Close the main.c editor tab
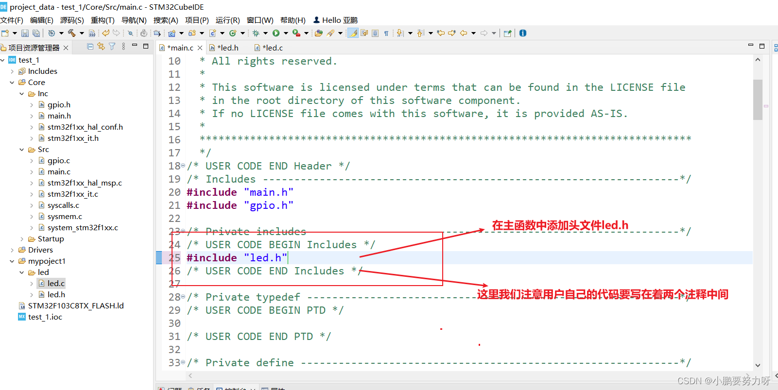Viewport: 778px width, 390px height. 200,48
